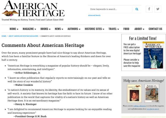
Task: Expand the Magazine menu arrow
Action: tap(35, 29)
